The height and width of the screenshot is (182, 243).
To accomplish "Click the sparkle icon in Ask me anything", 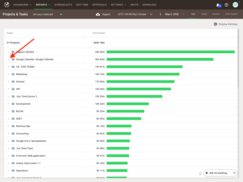I will [207, 173].
